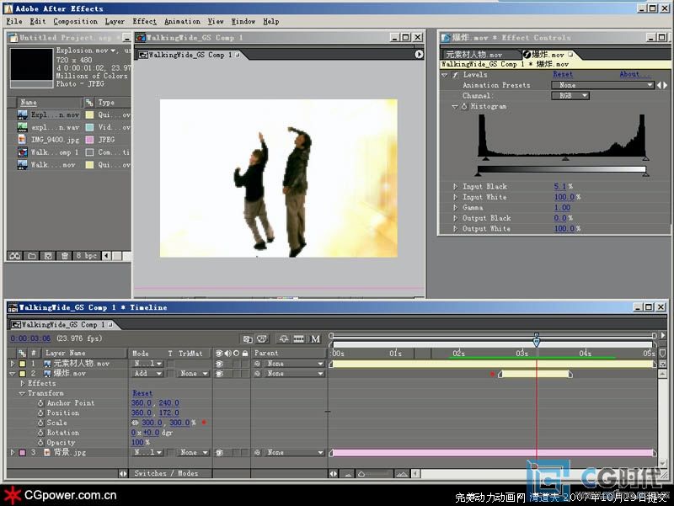Screen dimensions: 674x506
Task: Click the Walk...omp 1 composition icon
Action: [23, 152]
